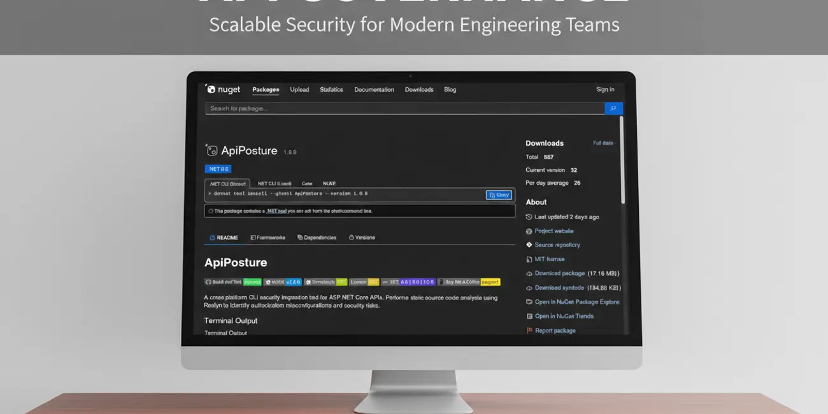Open the Documentation menu item
828x414 pixels.
pos(374,89)
